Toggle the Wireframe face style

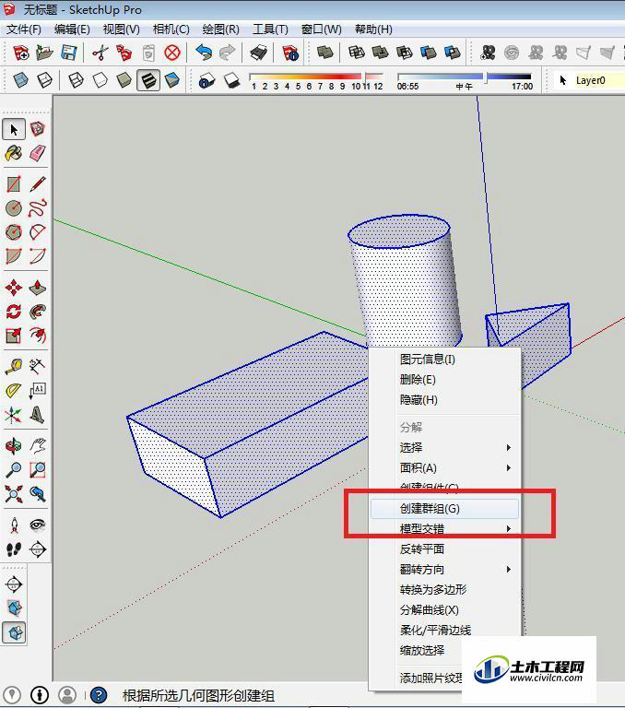pos(76,81)
